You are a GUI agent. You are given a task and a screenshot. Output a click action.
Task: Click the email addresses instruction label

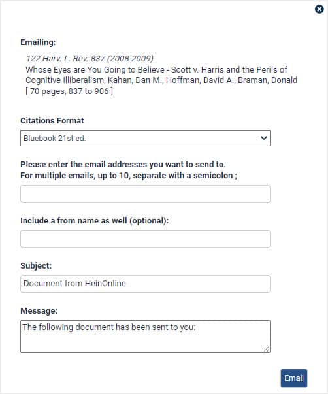[123, 165]
